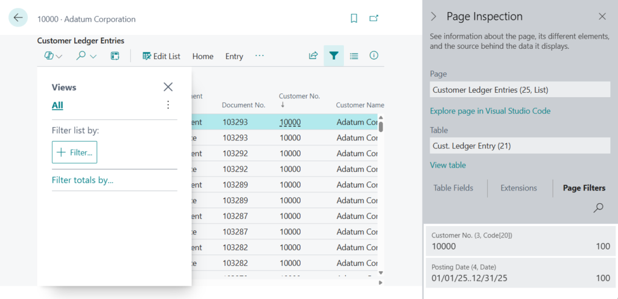Click the Share icon in the toolbar
Viewport: 618px width, 299px height.
[313, 56]
